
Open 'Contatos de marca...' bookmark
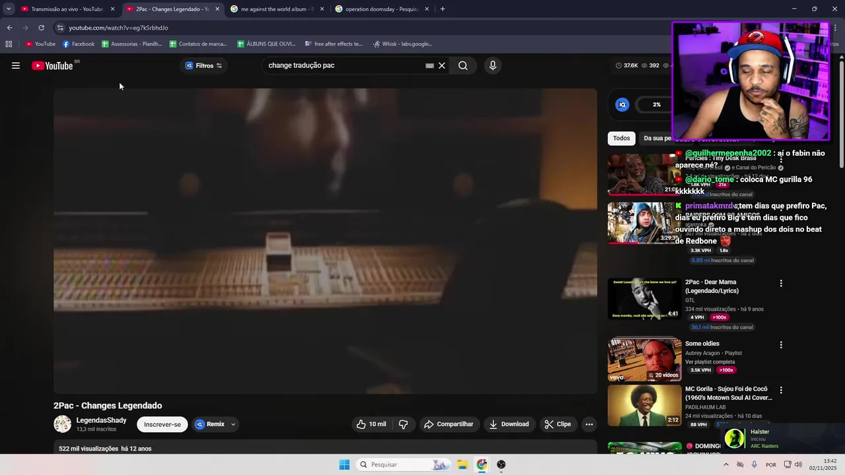click(198, 44)
